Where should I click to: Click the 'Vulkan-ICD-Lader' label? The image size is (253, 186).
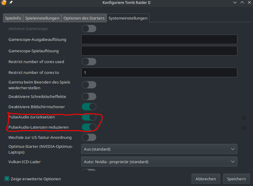25,162
